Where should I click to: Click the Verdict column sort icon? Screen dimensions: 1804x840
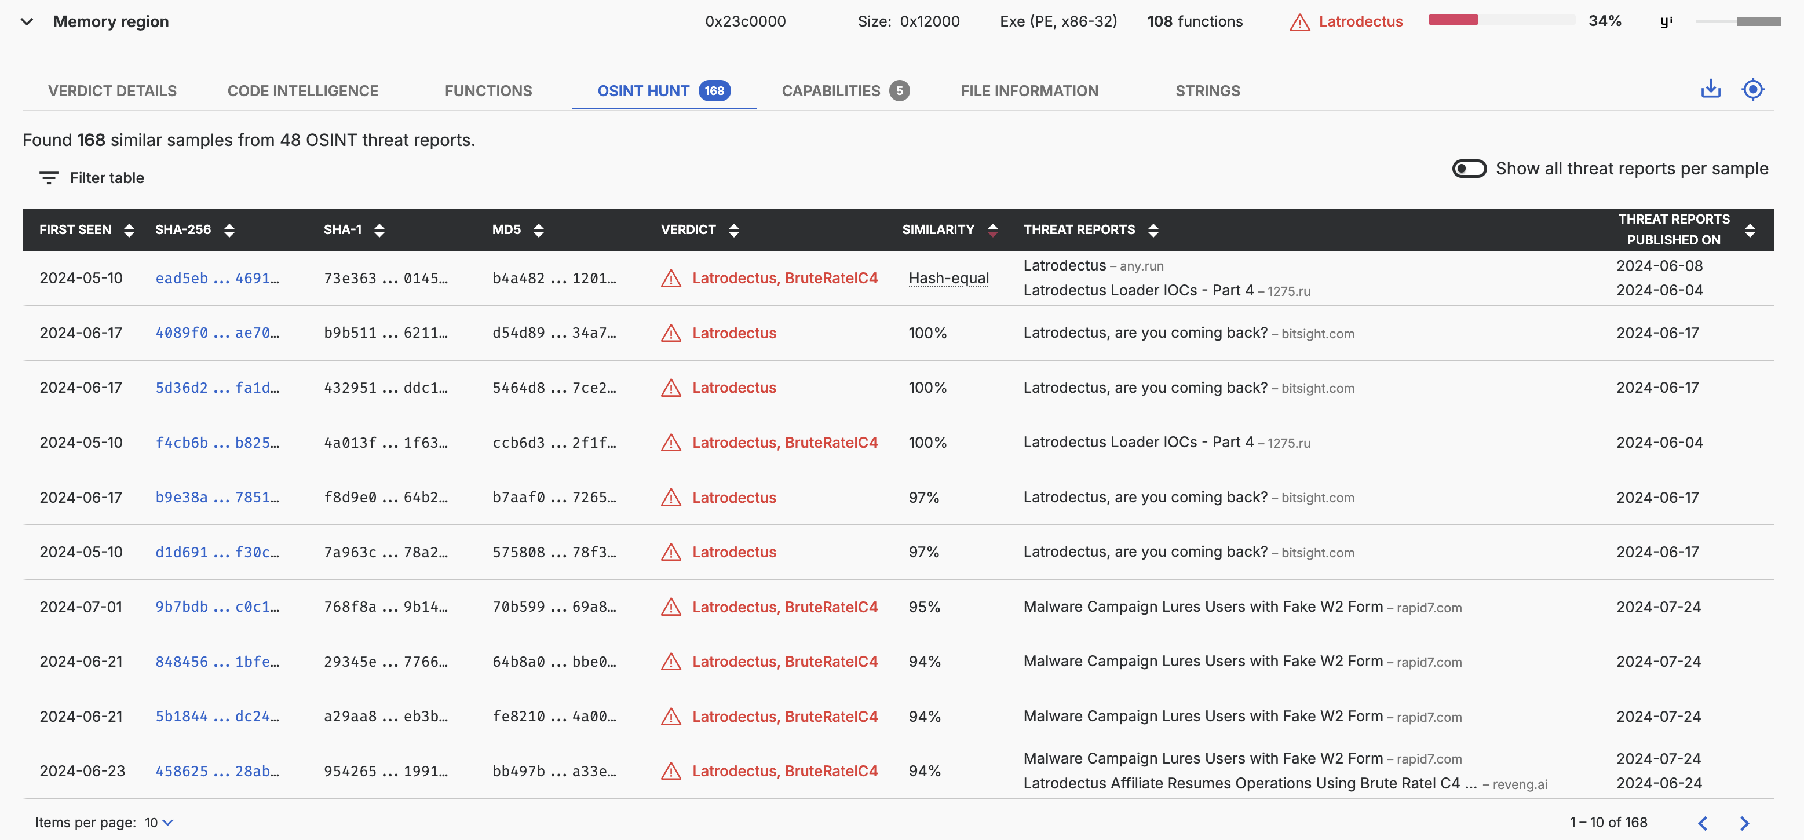click(733, 230)
